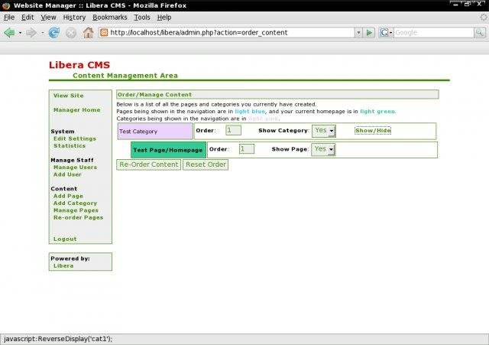Viewport: 489px width, 345px height.
Task: Click the search magnifier icon
Action: pos(480,32)
